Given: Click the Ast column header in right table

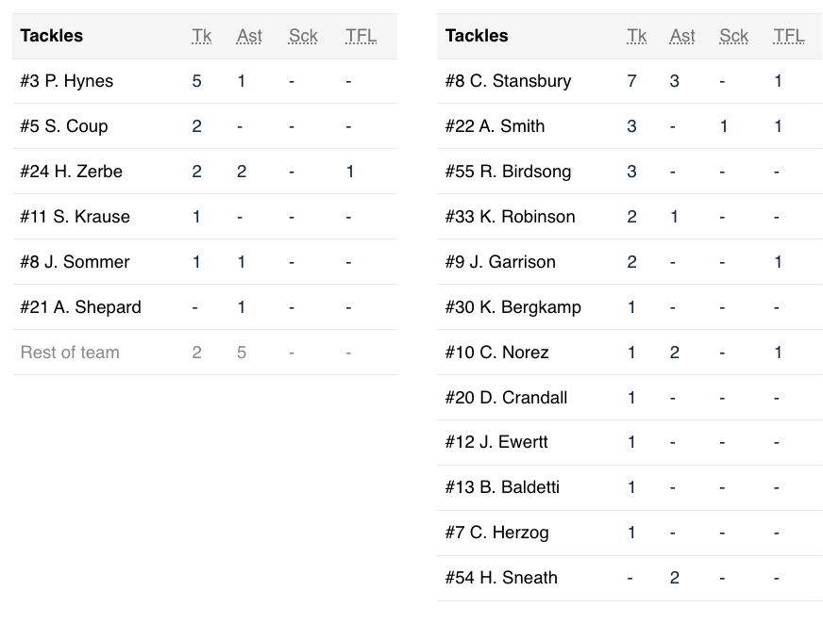Looking at the screenshot, I should pyautogui.click(x=682, y=36).
